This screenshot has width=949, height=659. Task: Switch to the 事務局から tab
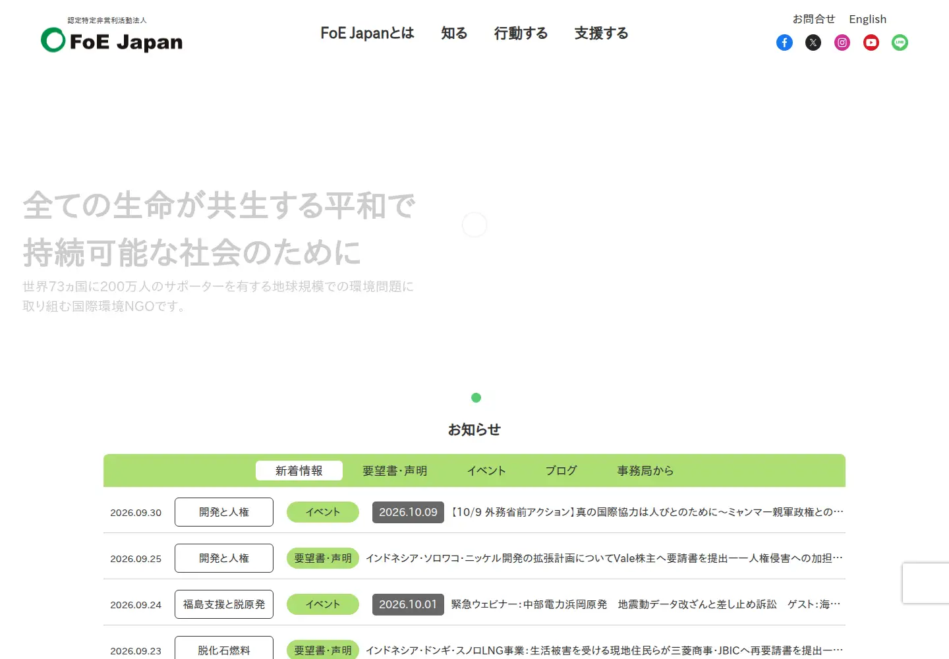[645, 471]
